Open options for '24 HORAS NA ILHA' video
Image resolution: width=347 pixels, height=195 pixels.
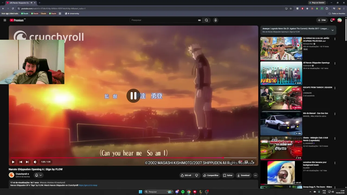pyautogui.click(x=335, y=39)
